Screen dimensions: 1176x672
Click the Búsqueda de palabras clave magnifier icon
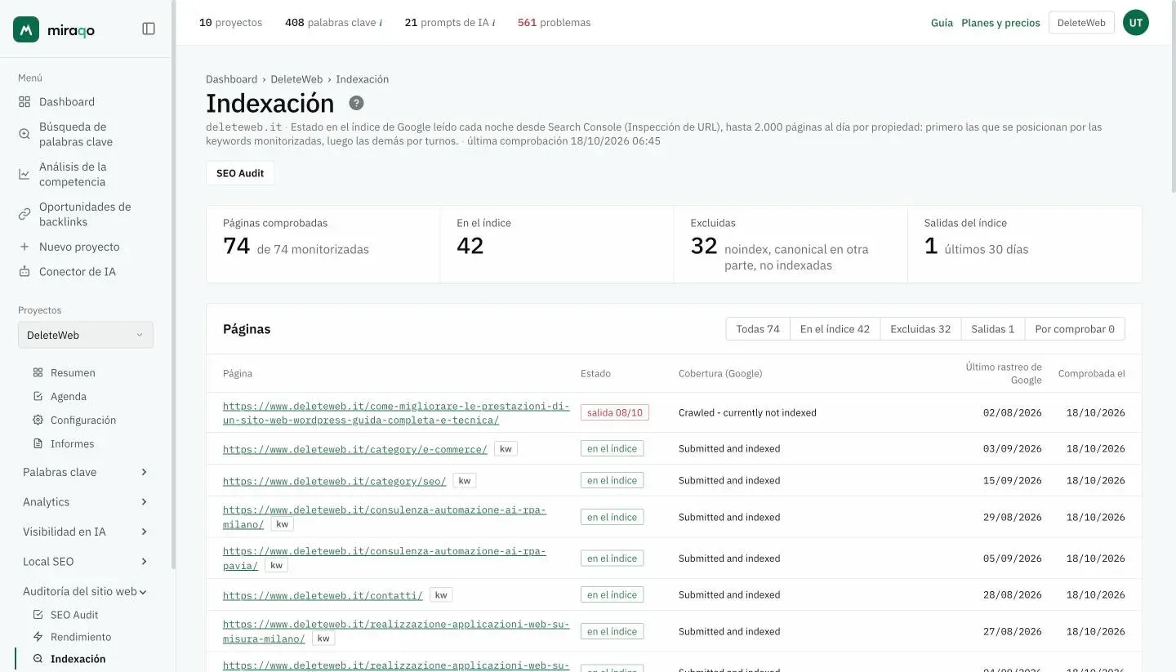[x=24, y=134]
